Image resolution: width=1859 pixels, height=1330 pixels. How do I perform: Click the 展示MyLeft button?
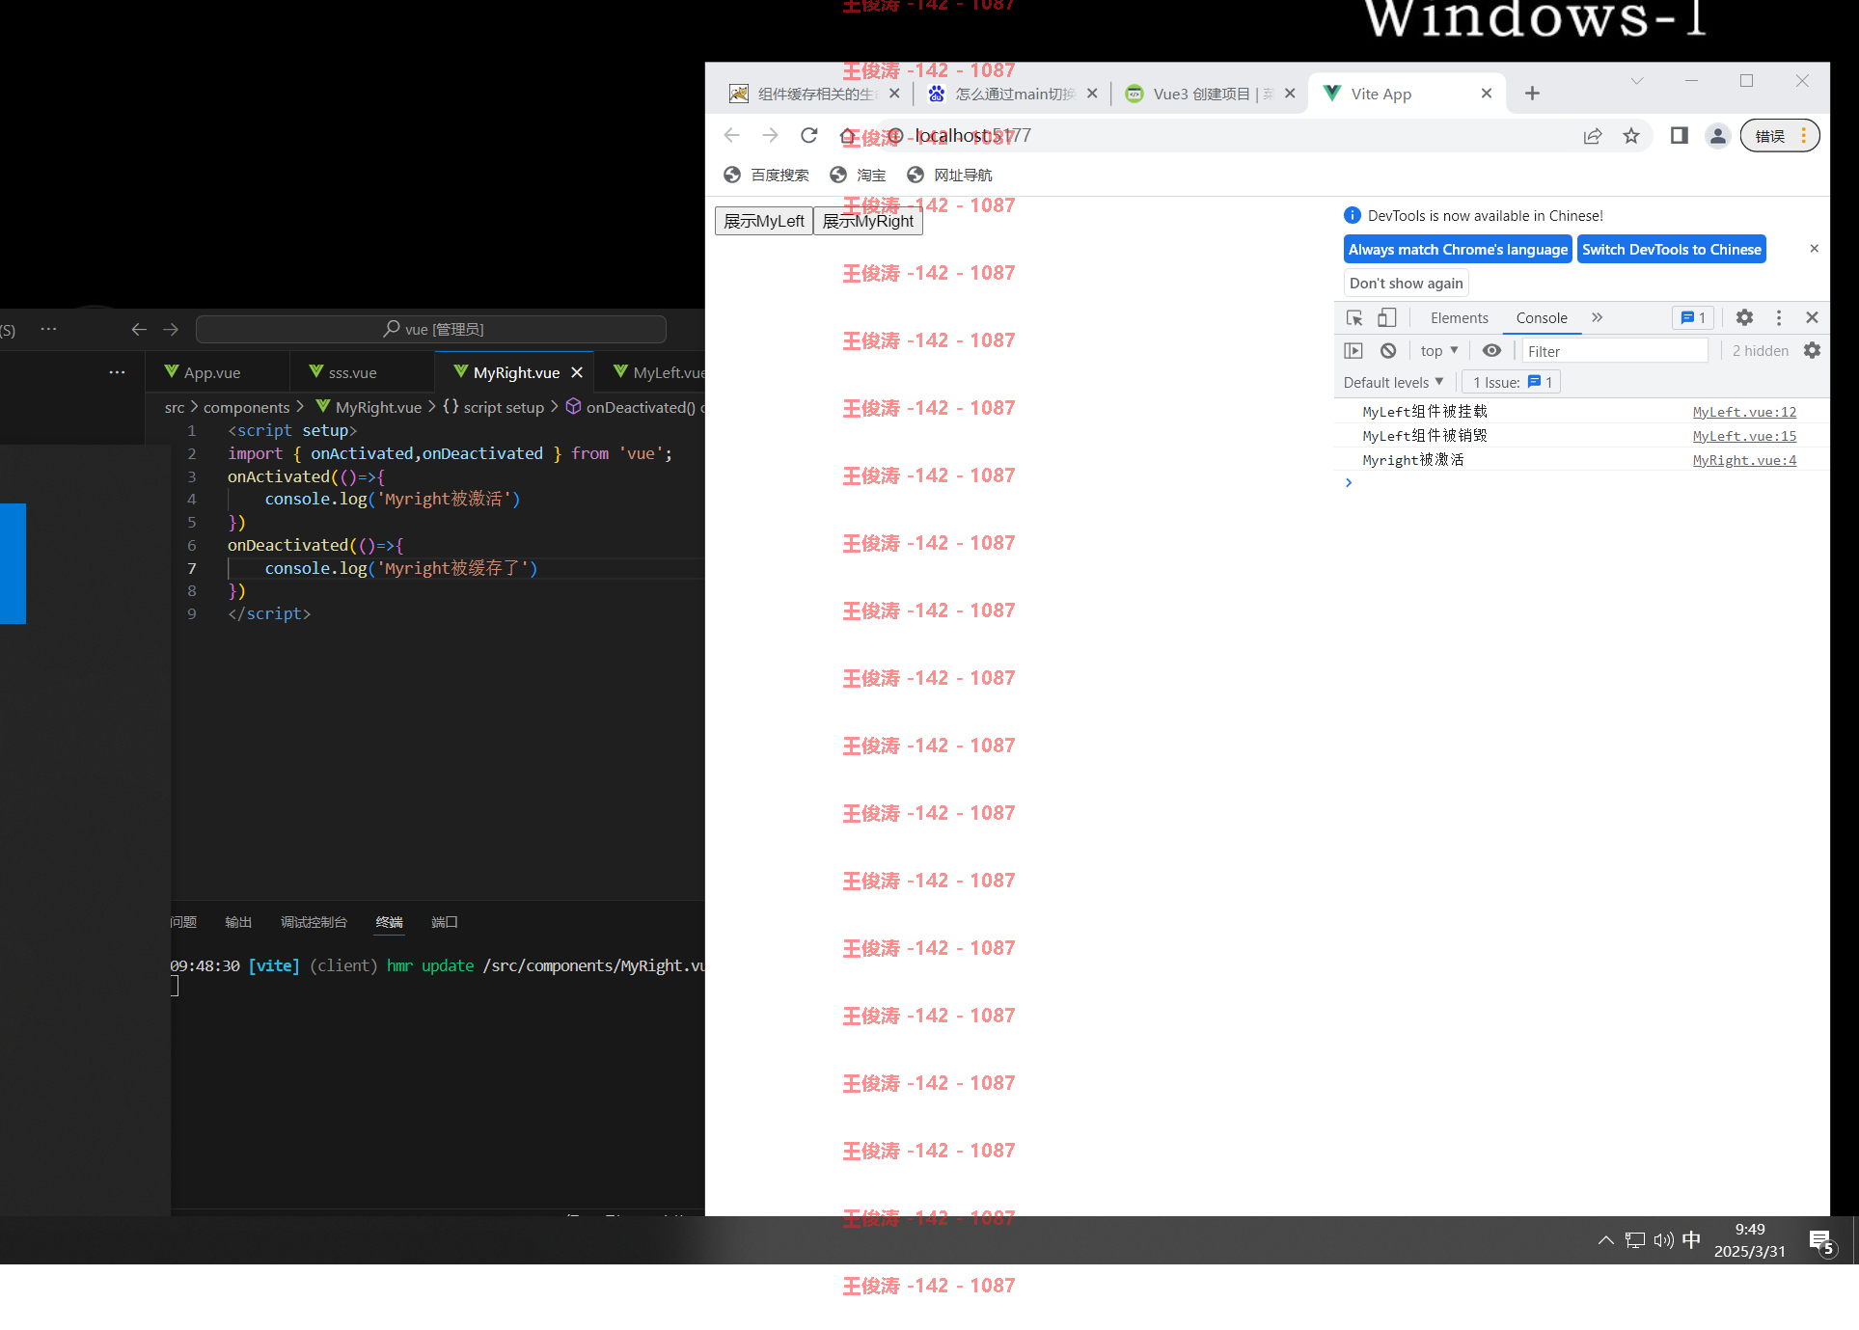(764, 221)
